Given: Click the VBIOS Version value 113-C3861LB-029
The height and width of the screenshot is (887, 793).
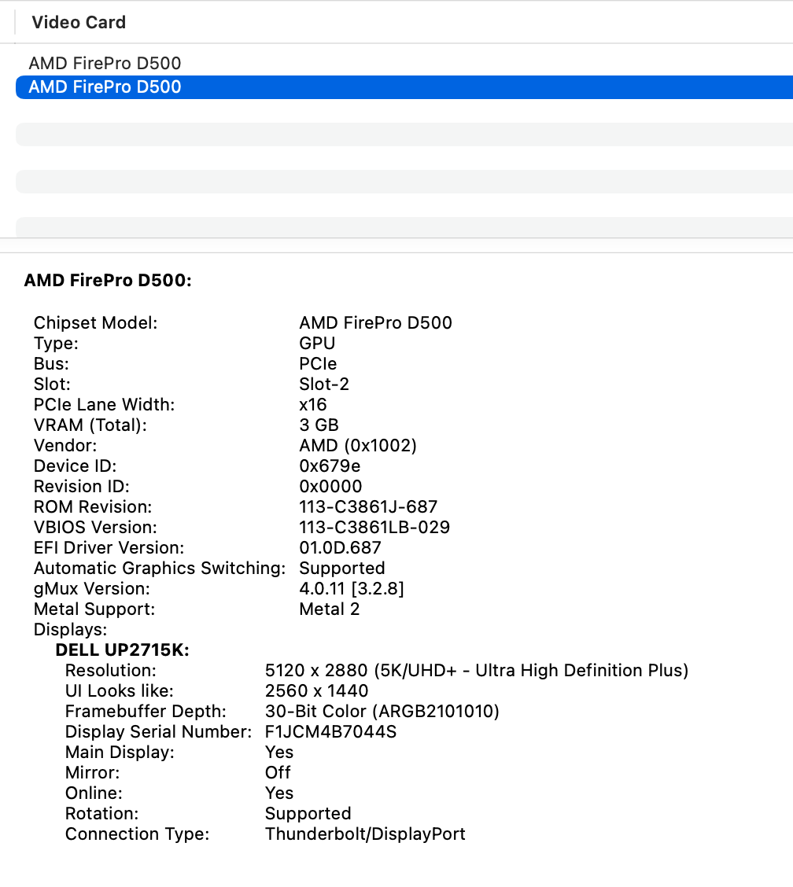Looking at the screenshot, I should [374, 527].
